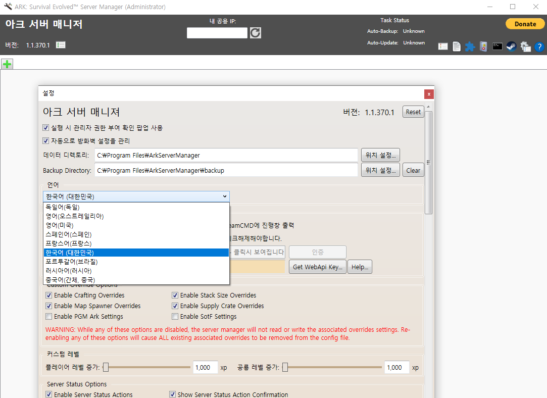The image size is (547, 398).
Task: Click the Backup Directory path field
Action: tap(226, 170)
